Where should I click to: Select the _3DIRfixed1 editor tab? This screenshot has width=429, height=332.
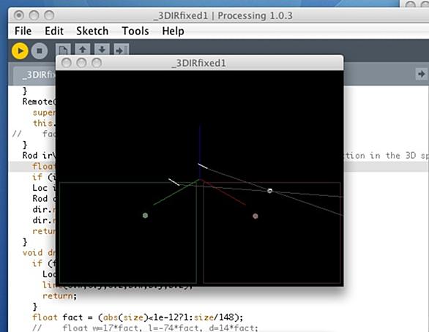pyautogui.click(x=35, y=75)
